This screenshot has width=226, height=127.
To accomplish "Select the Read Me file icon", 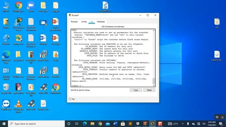I will click(x=56, y=72).
